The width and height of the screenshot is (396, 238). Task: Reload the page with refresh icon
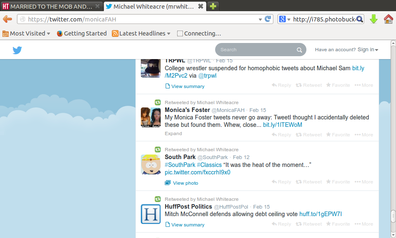coord(268,19)
